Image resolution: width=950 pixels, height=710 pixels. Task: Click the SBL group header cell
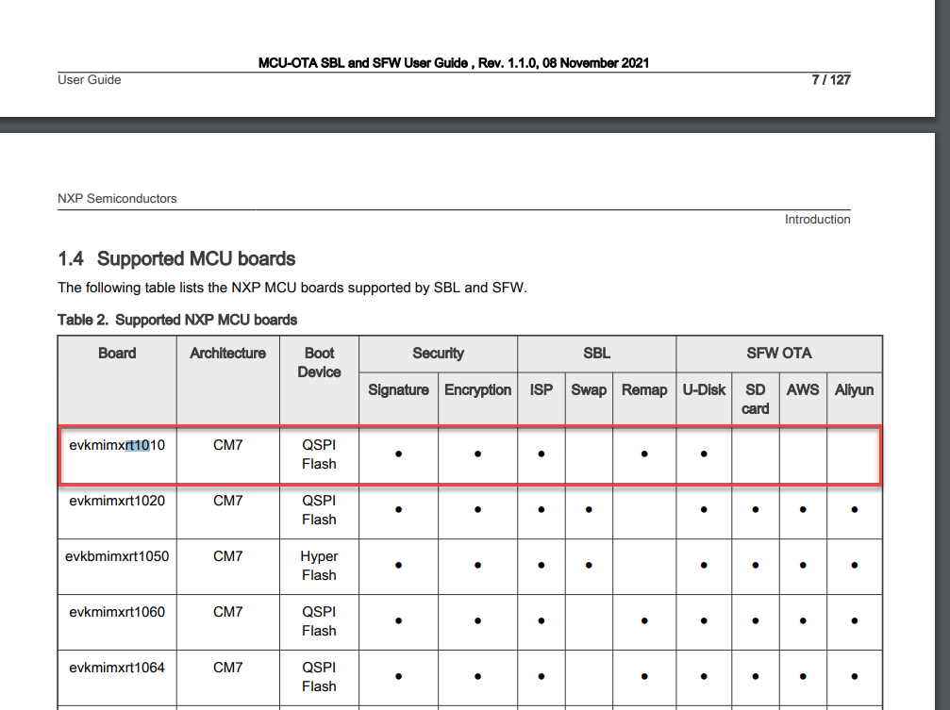(x=596, y=353)
